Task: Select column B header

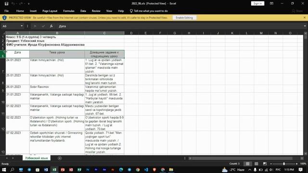Action: [57, 33]
